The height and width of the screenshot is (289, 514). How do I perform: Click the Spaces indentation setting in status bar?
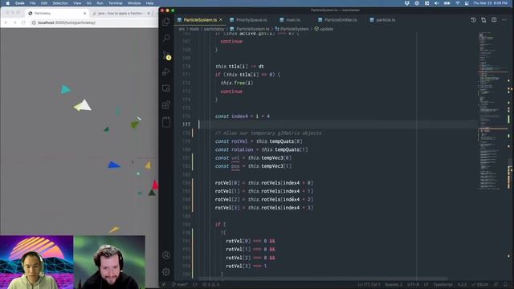[394, 284]
